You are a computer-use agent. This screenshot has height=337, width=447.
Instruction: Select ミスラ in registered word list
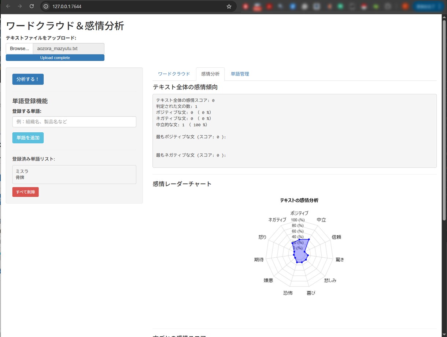coord(22,171)
